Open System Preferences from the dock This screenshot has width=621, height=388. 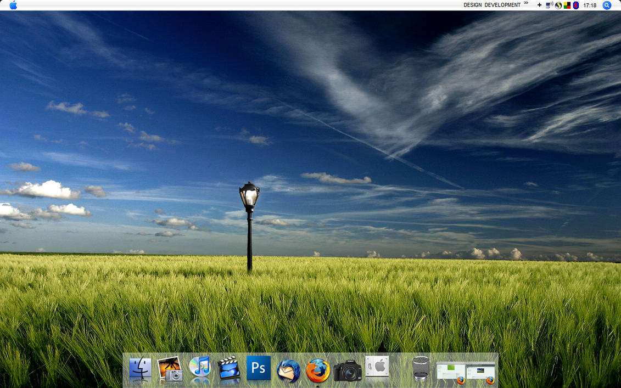377,367
